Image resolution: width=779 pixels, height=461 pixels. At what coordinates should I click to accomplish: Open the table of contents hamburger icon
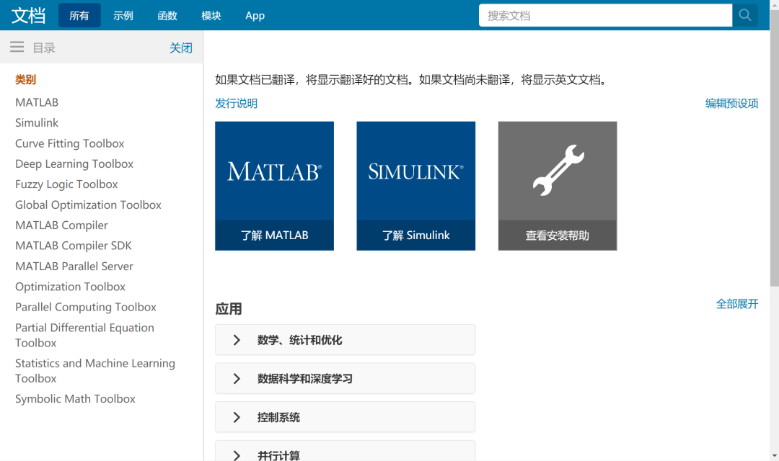pyautogui.click(x=17, y=47)
